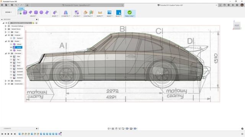Select the Box form tool
The image size is (245, 137).
[25, 13]
